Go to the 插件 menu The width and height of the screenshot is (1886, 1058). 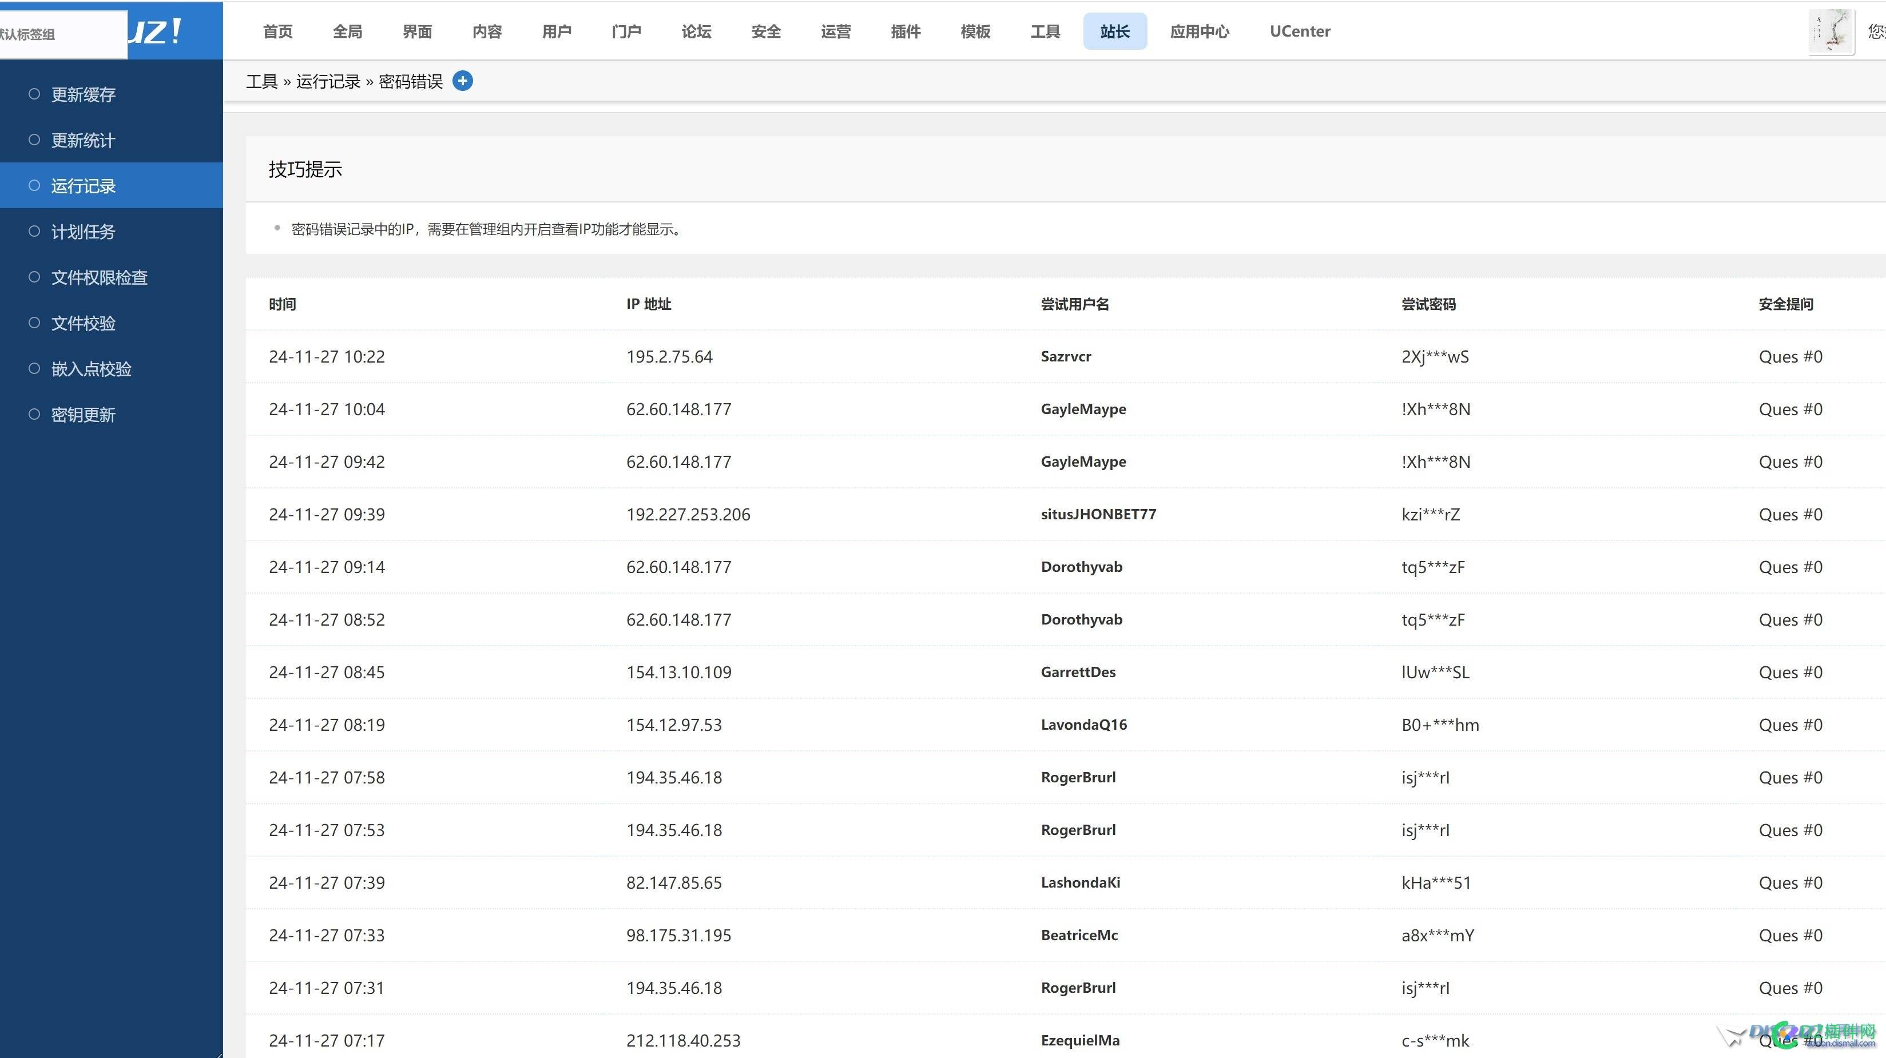click(906, 31)
